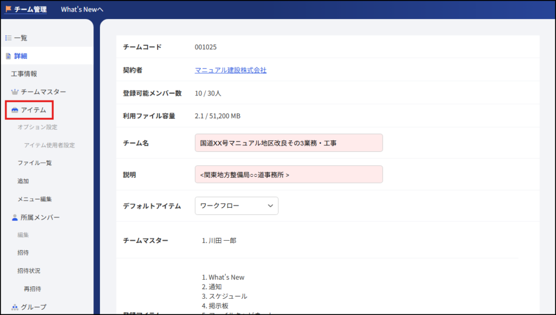
Task: Open 一覧 in the sidebar
Action: (x=21, y=38)
